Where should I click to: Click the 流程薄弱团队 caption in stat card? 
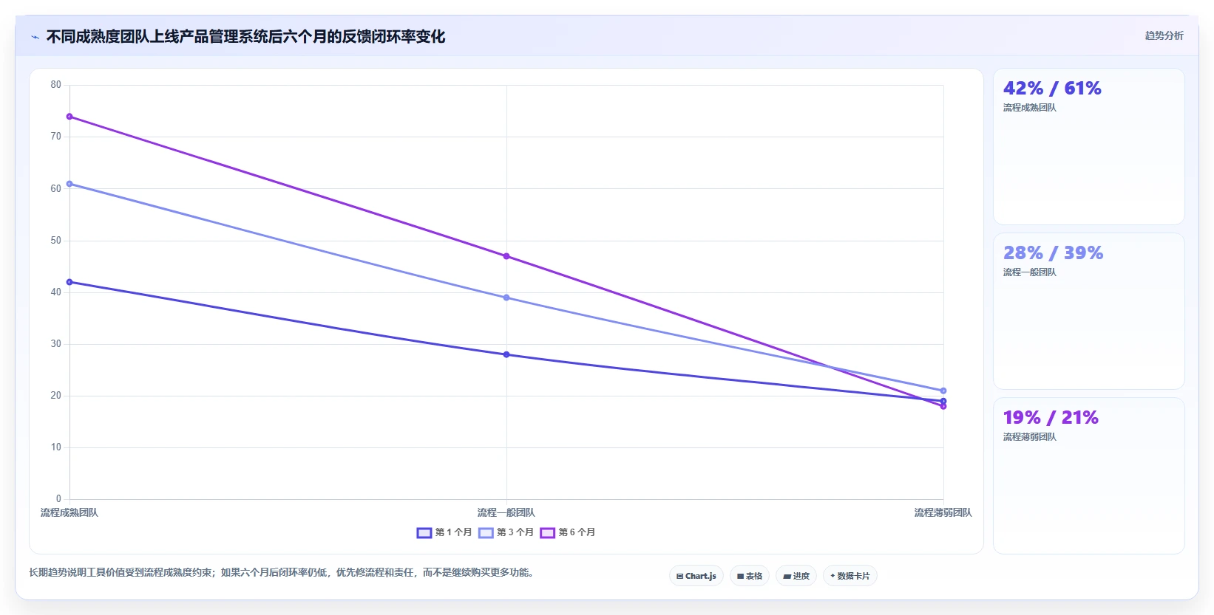pos(1030,437)
